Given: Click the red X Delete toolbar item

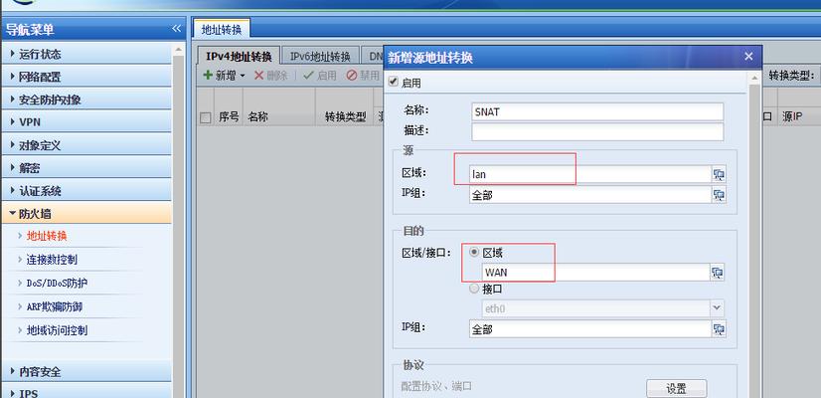Looking at the screenshot, I should click(270, 75).
